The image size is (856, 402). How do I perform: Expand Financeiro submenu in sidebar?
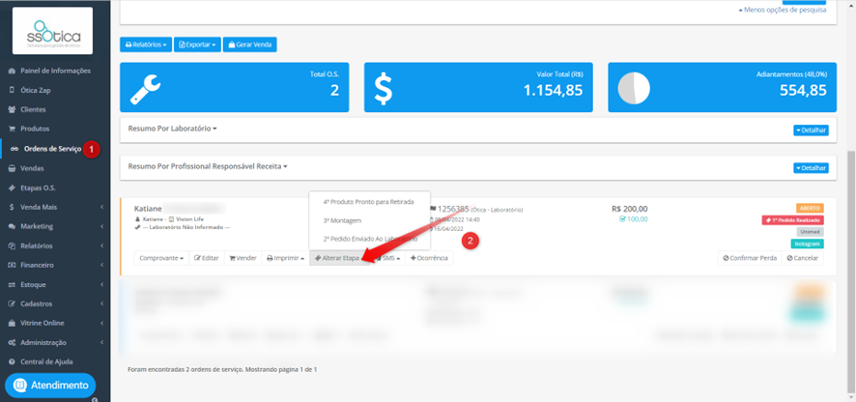click(x=55, y=265)
